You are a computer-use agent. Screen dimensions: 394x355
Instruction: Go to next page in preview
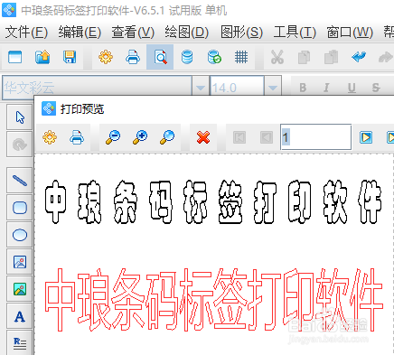(x=366, y=137)
